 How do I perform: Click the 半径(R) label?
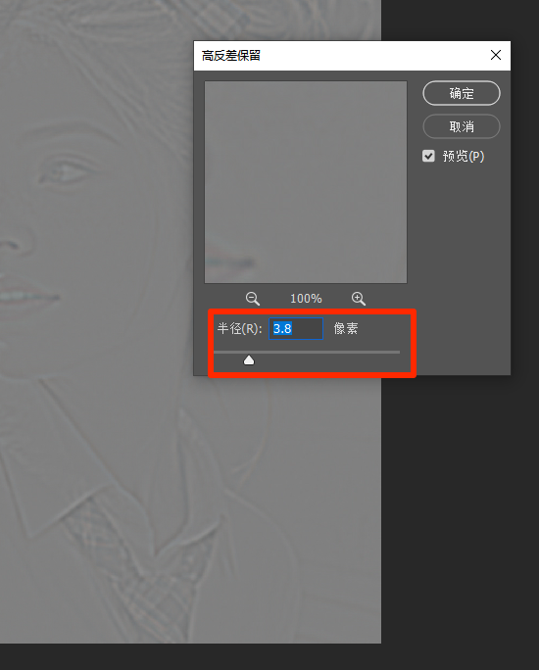pyautogui.click(x=239, y=328)
